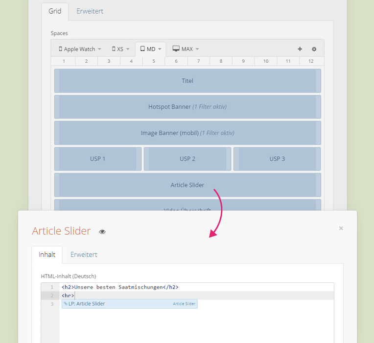
Task: Click the left resize handle of USP 2
Action: coord(146,159)
